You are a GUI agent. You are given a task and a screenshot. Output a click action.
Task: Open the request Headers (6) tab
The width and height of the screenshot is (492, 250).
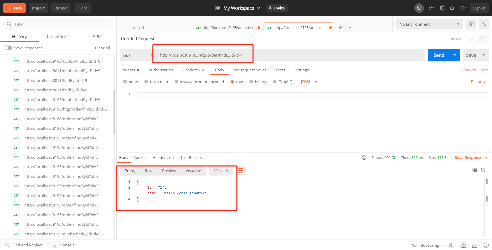click(x=193, y=70)
